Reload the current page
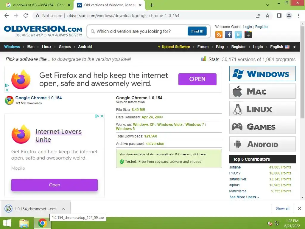 pyautogui.click(x=26, y=16)
